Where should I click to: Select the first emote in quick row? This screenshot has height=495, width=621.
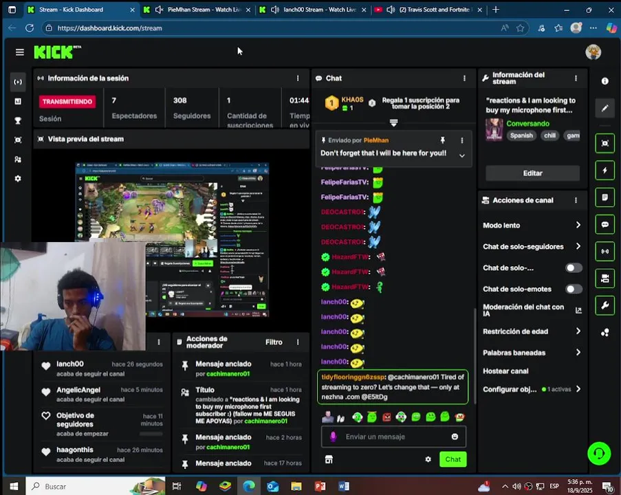click(x=327, y=417)
